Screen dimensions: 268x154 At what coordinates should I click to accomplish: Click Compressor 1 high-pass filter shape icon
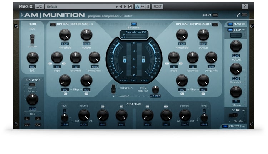click(x=65, y=94)
